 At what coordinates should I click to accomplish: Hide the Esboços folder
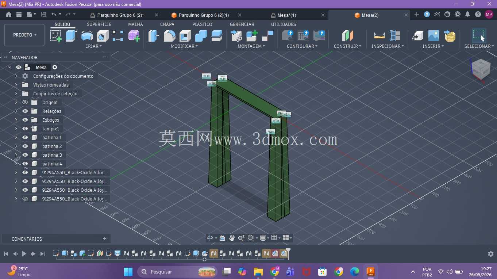click(25, 120)
